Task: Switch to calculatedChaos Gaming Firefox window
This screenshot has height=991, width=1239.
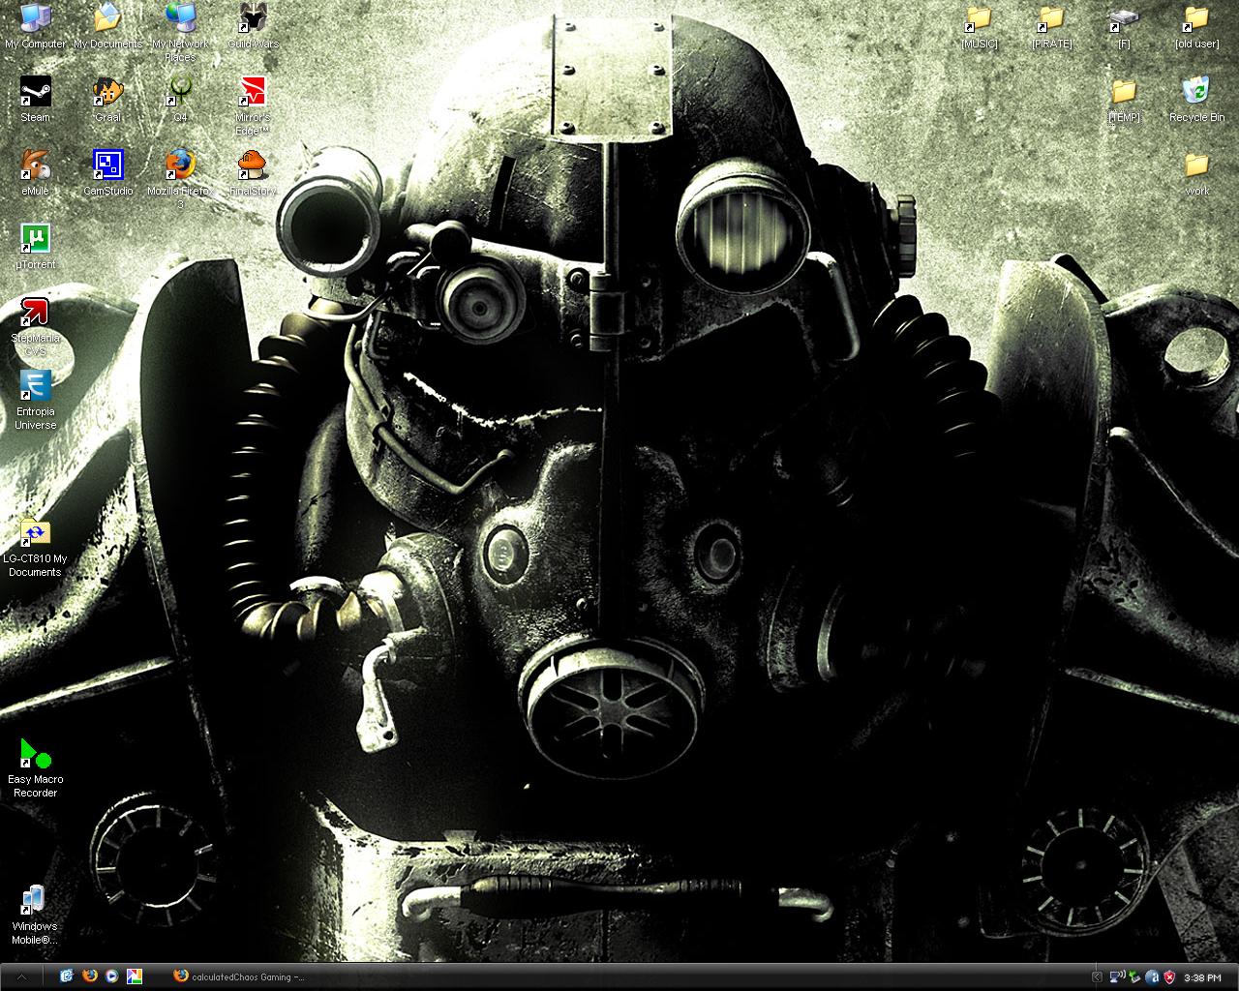Action: pyautogui.click(x=240, y=976)
